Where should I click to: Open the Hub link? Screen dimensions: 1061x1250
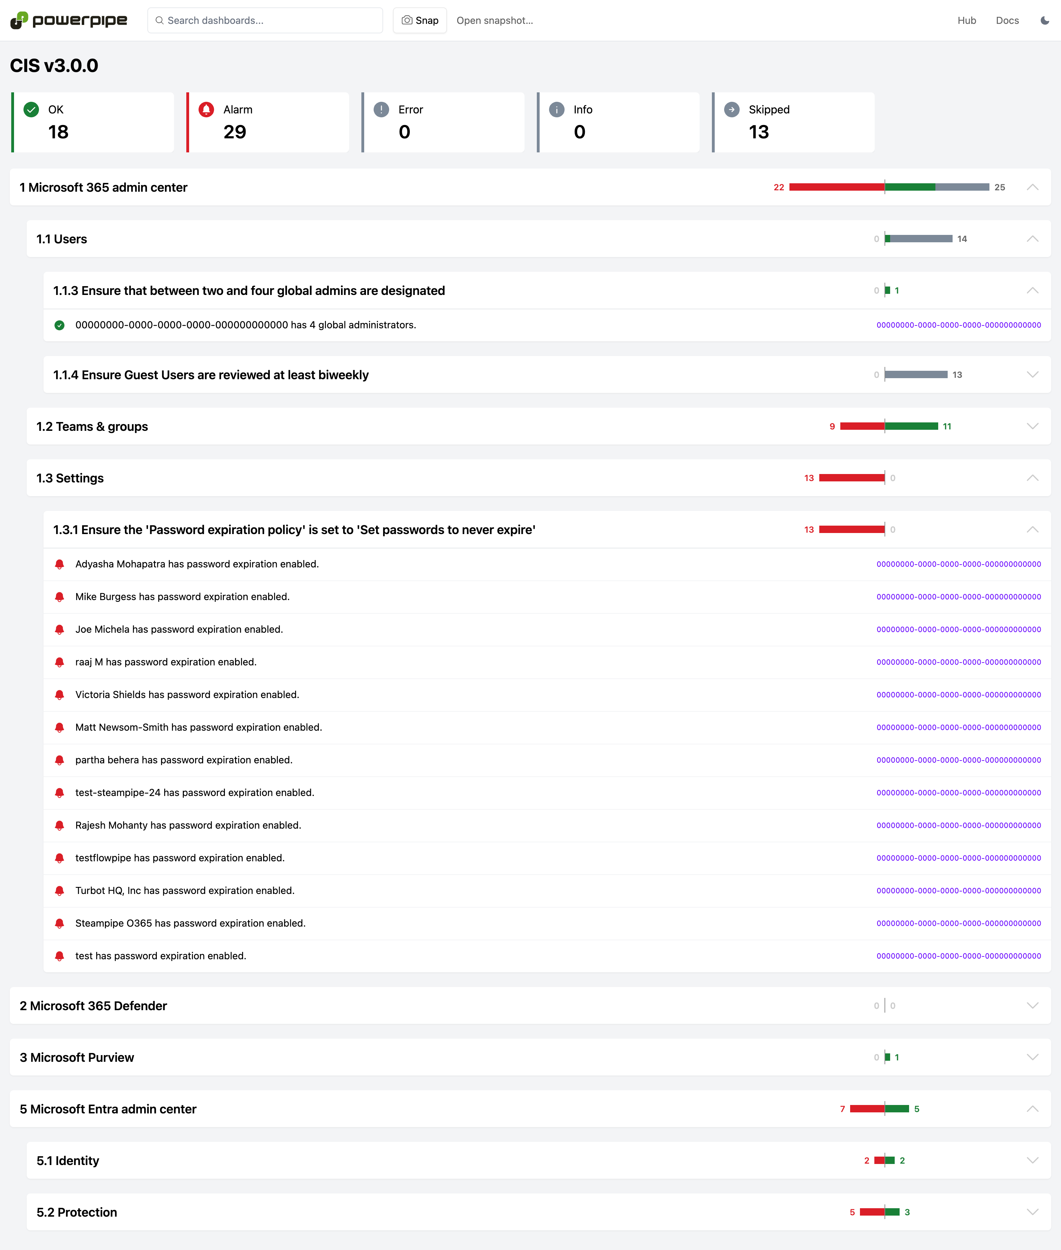(x=967, y=20)
